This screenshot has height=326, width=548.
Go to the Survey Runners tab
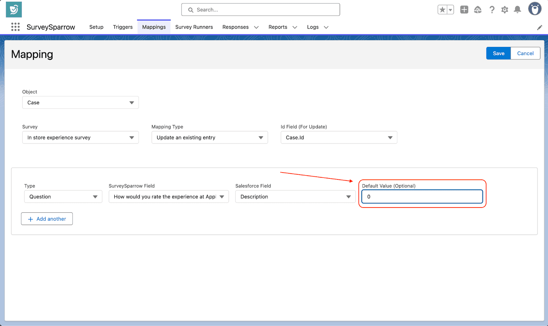pyautogui.click(x=194, y=27)
